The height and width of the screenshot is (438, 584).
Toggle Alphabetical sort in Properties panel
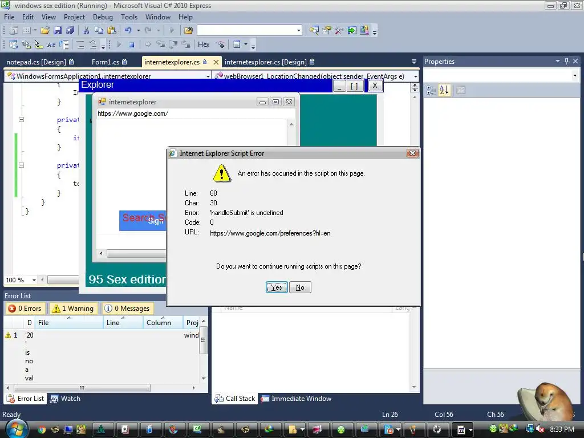pos(444,90)
